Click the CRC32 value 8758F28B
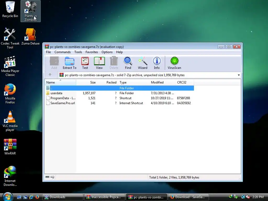This screenshot has width=268, height=201. (x=183, y=98)
